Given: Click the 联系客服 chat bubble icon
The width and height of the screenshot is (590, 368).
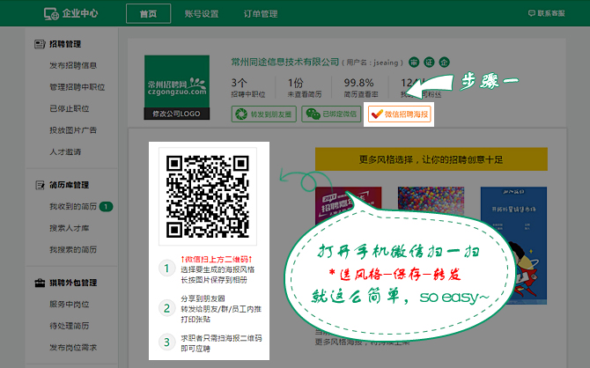Looking at the screenshot, I should point(532,13).
